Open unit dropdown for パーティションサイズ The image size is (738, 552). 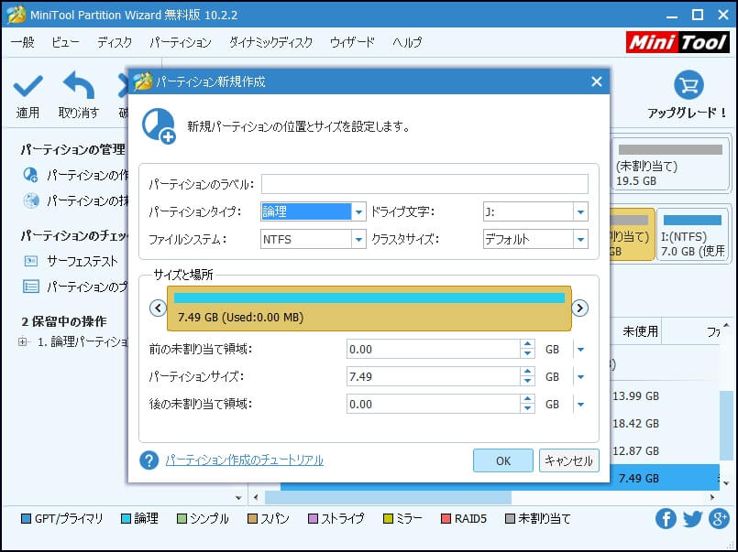point(581,377)
